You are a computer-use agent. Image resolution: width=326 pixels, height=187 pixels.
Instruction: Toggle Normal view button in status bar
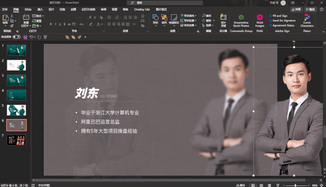(x=253, y=185)
